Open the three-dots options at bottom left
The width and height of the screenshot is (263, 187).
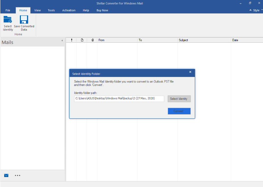18,175
